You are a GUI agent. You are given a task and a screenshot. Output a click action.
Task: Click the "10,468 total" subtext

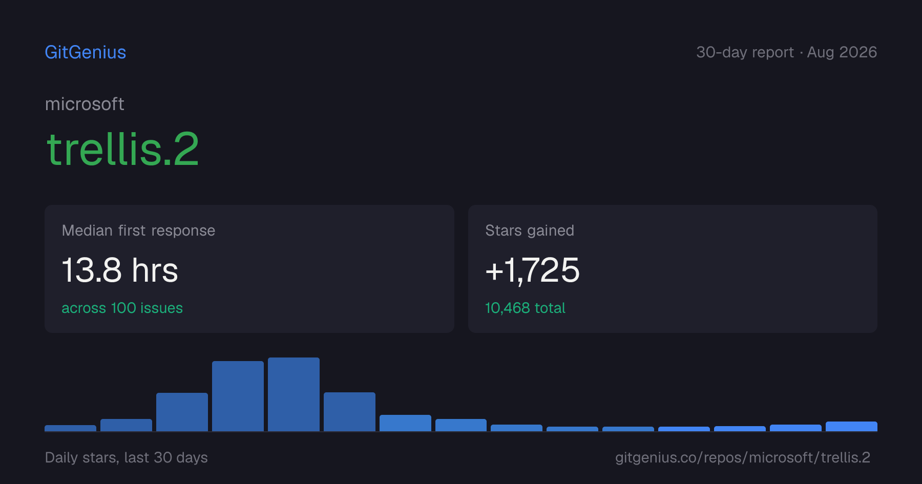coord(526,308)
